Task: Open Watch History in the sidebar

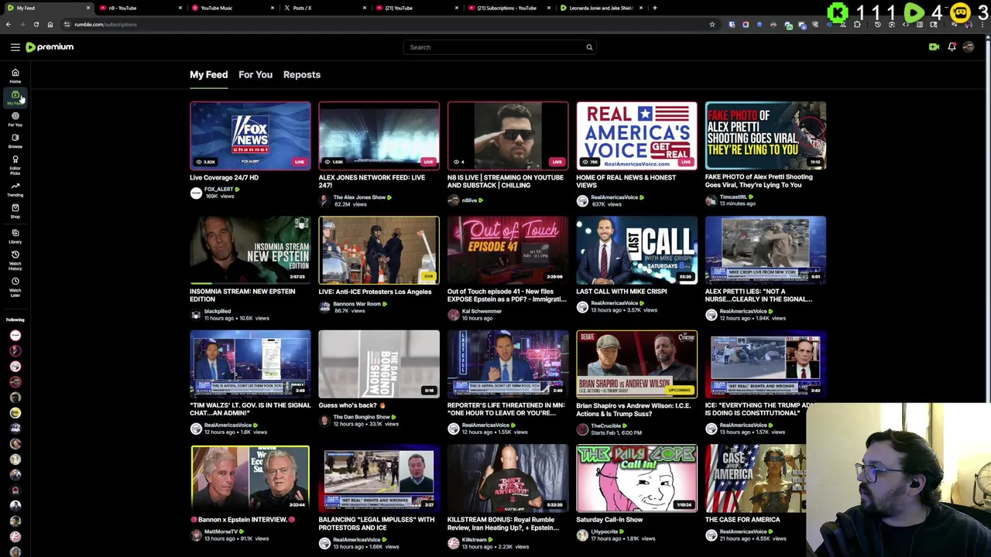Action: coord(15,261)
